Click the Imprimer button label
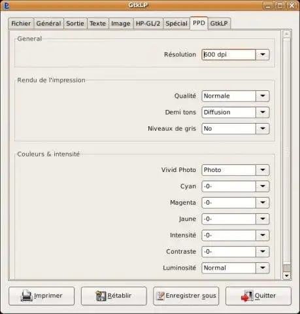The image size is (300, 314). coord(48,296)
